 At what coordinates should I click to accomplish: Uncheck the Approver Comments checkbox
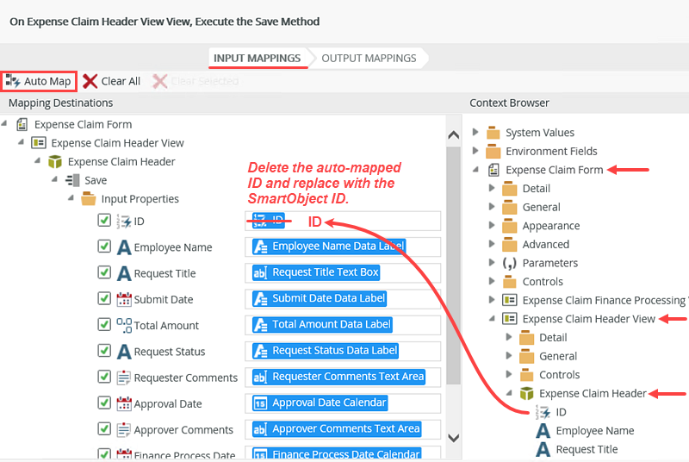click(104, 428)
